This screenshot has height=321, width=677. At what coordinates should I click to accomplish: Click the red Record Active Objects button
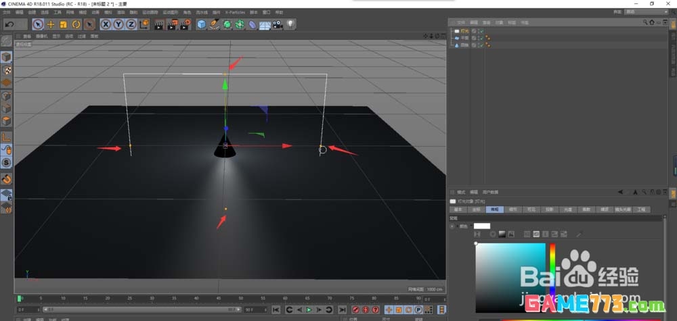click(x=356, y=310)
